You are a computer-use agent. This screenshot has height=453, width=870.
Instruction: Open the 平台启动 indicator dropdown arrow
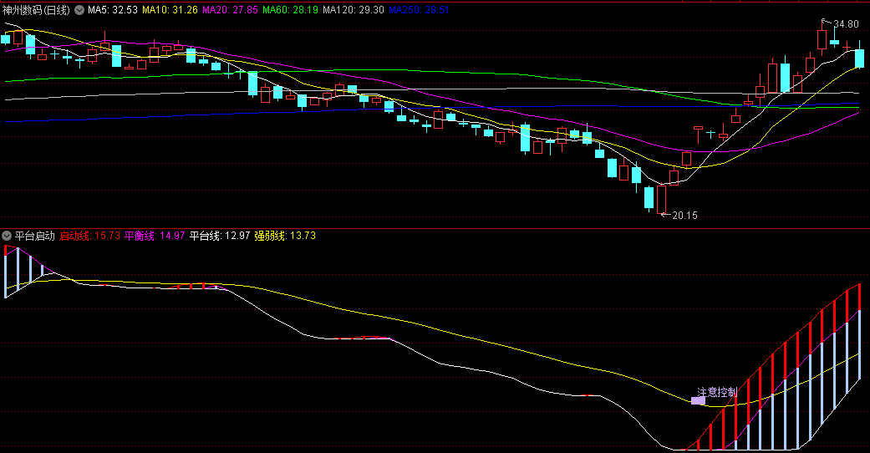tap(8, 236)
